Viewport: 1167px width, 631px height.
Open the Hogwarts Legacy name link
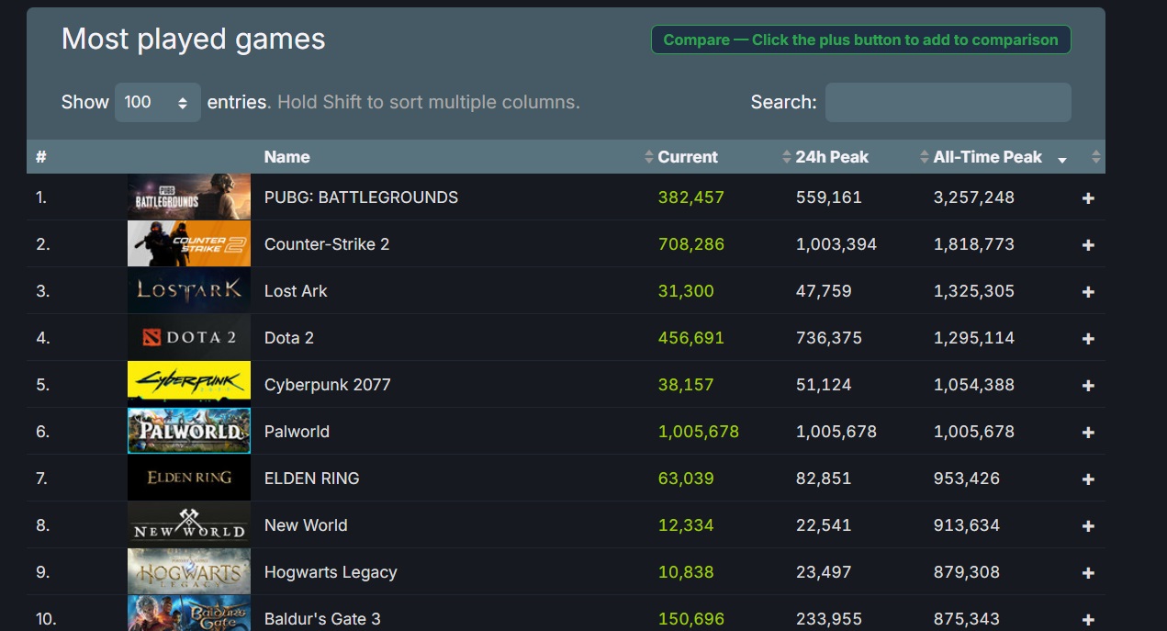click(331, 572)
